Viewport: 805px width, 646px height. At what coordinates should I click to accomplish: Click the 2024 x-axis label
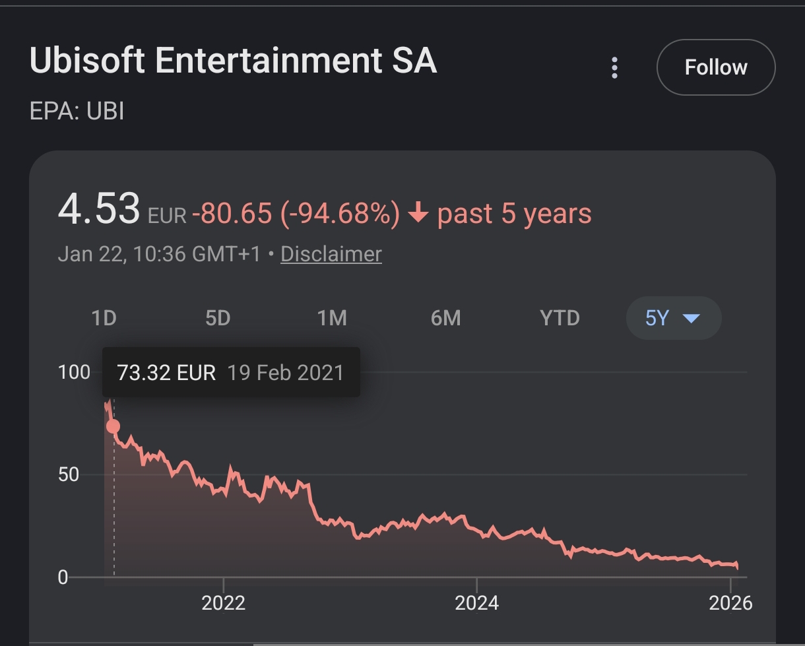477,602
